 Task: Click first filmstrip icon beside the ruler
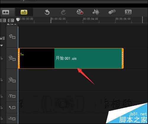(3, 20)
